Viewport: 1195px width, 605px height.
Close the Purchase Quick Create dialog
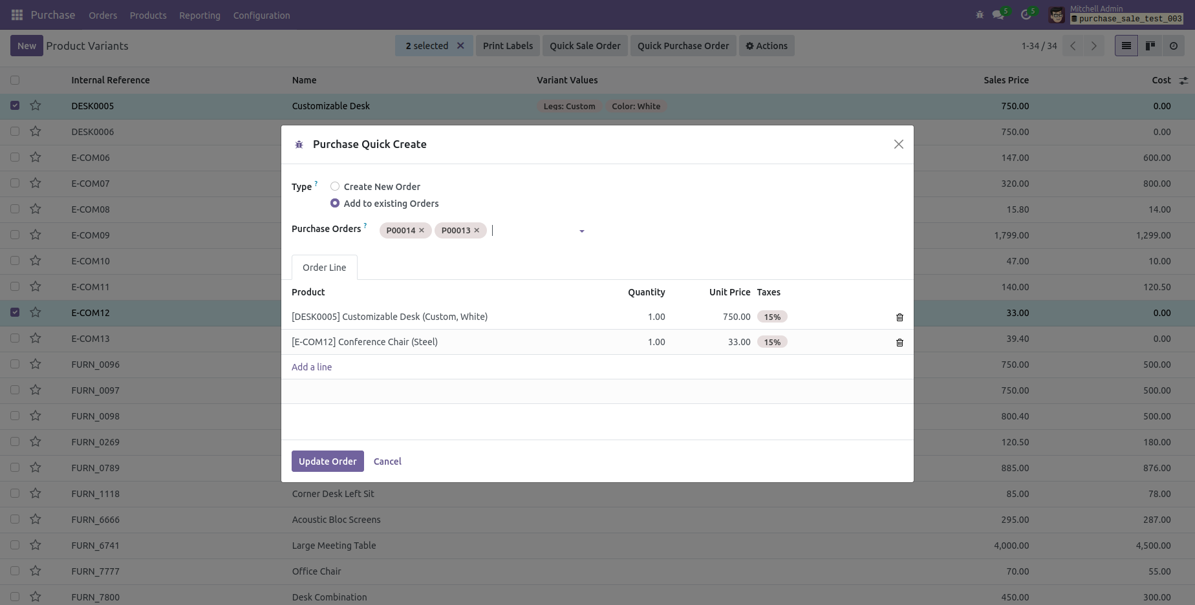tap(899, 144)
